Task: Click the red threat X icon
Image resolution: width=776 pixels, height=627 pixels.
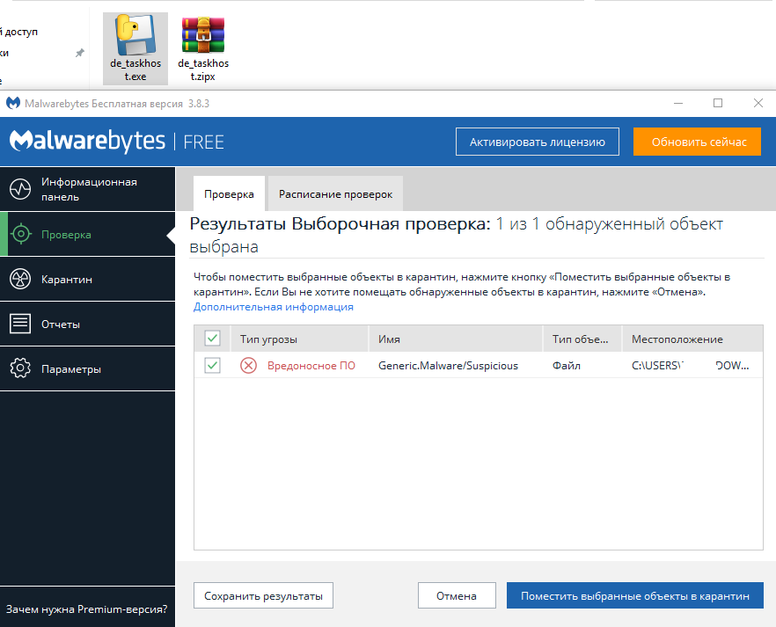Action: coord(248,366)
